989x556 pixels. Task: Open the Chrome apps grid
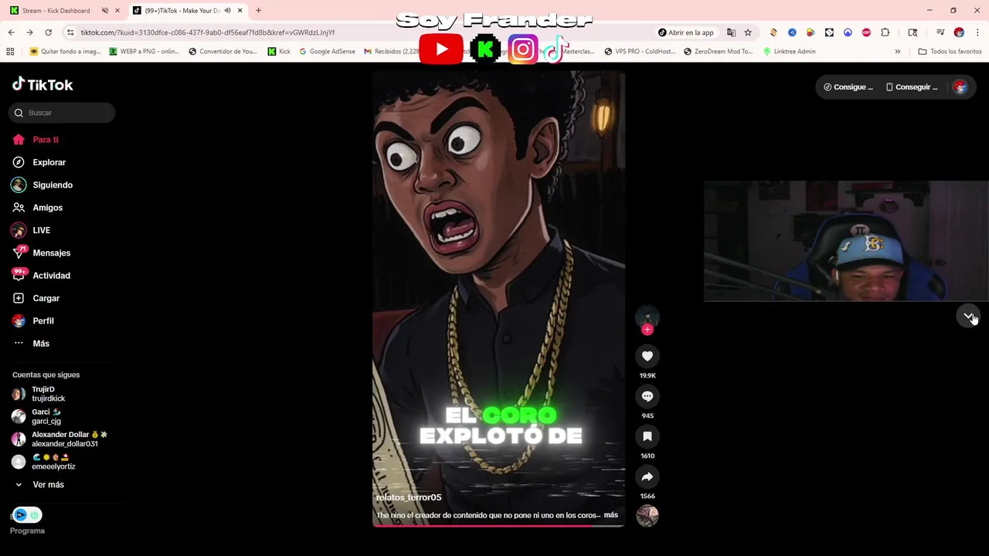coord(10,52)
